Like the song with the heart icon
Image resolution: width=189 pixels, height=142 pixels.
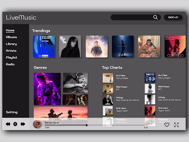167,125
